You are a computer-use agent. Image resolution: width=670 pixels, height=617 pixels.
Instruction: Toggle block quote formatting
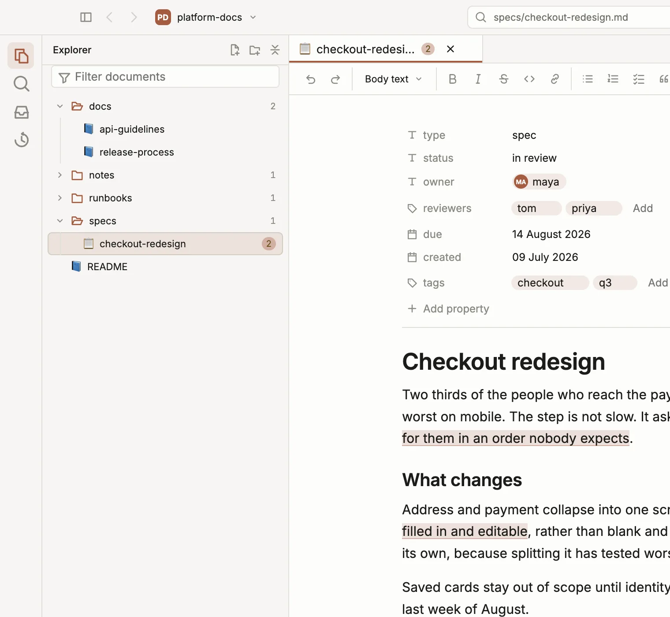(664, 79)
